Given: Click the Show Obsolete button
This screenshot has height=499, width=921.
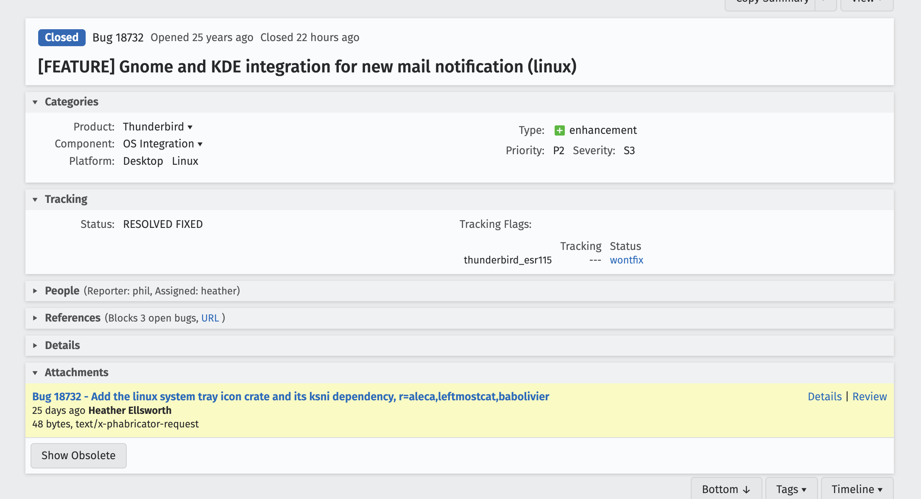Looking at the screenshot, I should [x=78, y=455].
